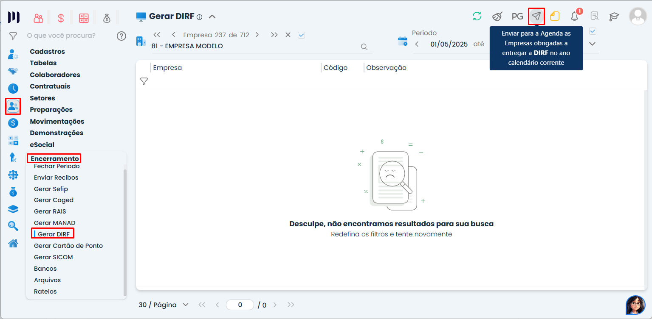Go to next Empresa with right arrow
Screen dimensions: 652x319
tap(257, 35)
